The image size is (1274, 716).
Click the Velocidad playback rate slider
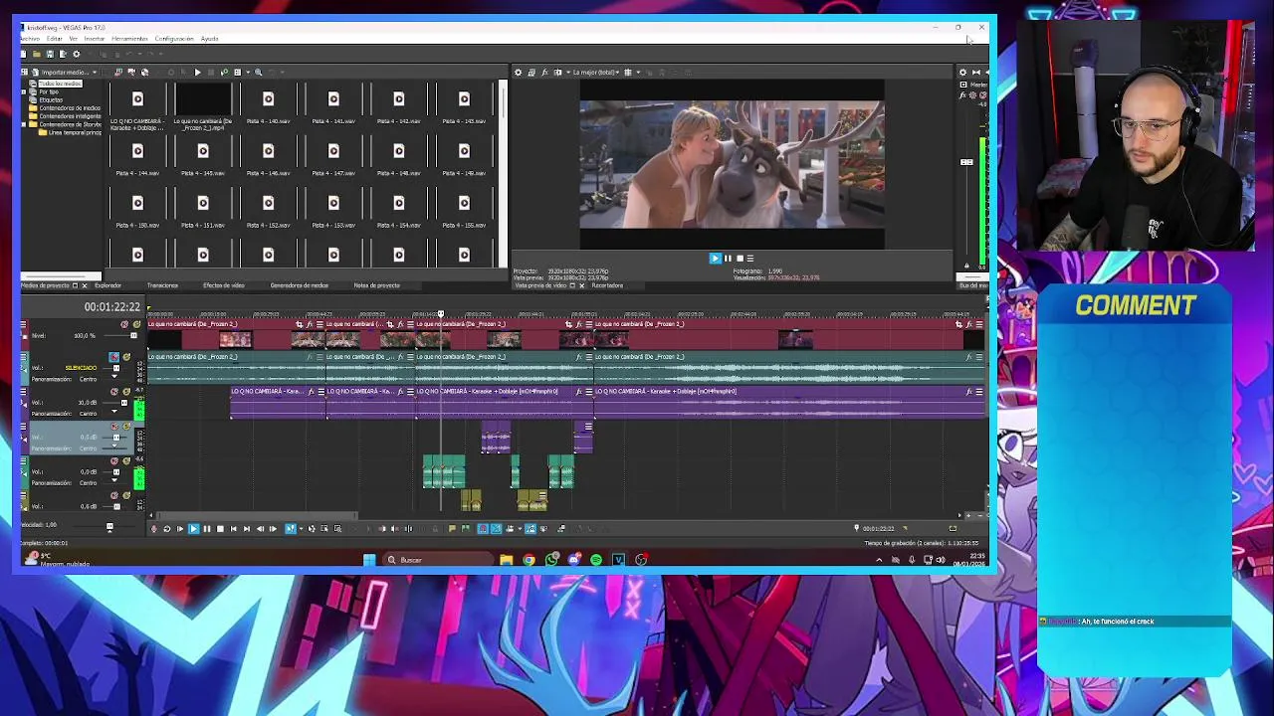(109, 528)
